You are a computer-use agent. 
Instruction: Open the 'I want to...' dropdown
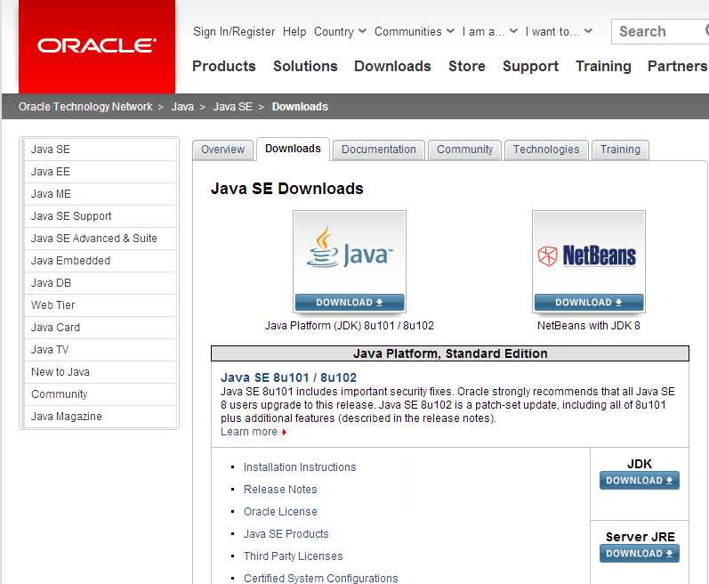(x=559, y=32)
